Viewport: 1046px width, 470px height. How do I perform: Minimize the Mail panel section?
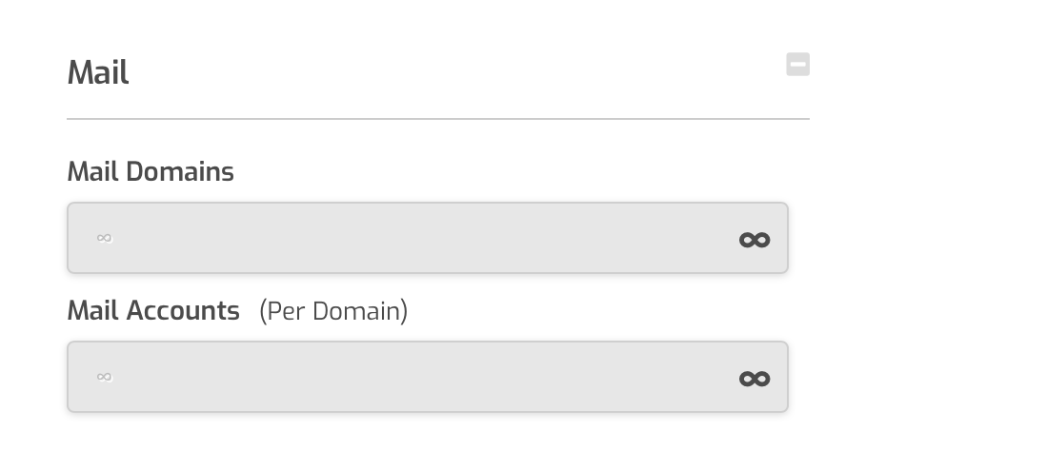coord(798,64)
